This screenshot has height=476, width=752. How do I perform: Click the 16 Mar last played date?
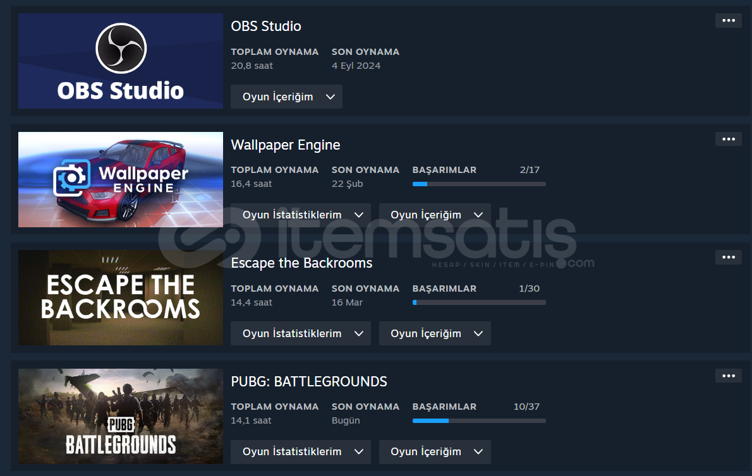tap(347, 302)
